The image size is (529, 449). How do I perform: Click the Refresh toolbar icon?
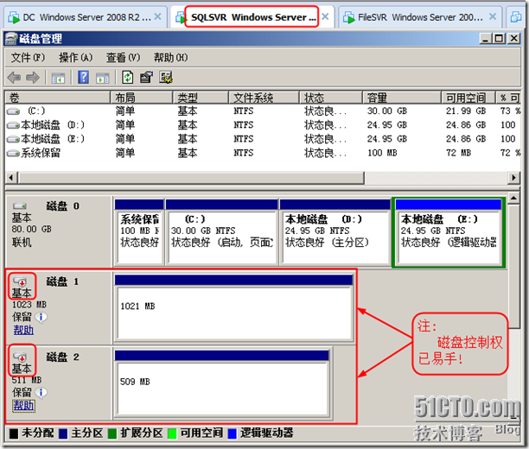[x=128, y=77]
